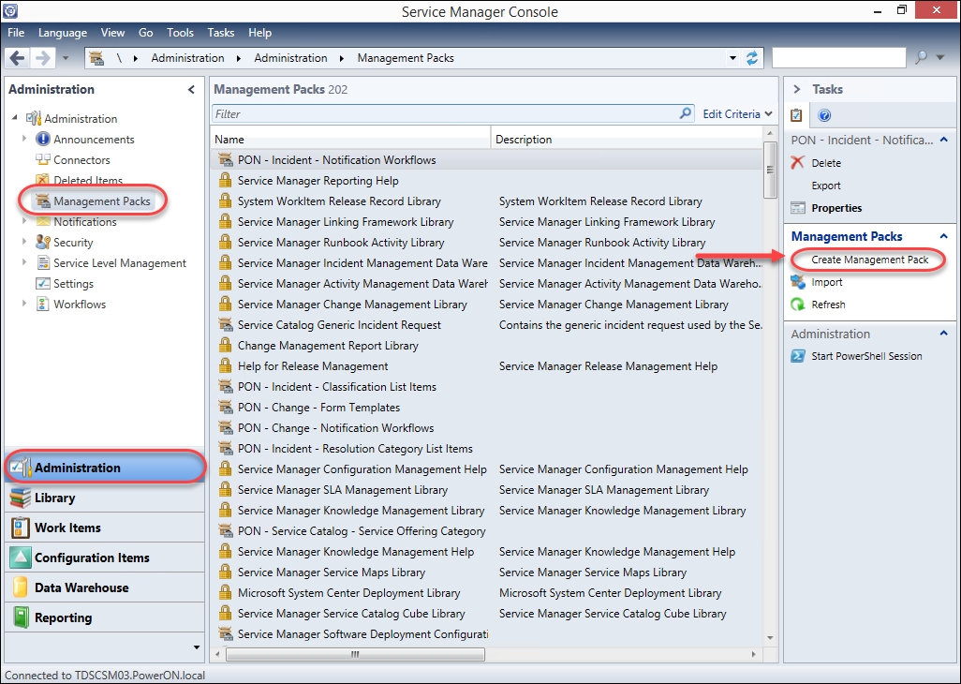Click the refresh icon beside the address bar
Viewport: 961px width, 684px height.
click(x=752, y=58)
